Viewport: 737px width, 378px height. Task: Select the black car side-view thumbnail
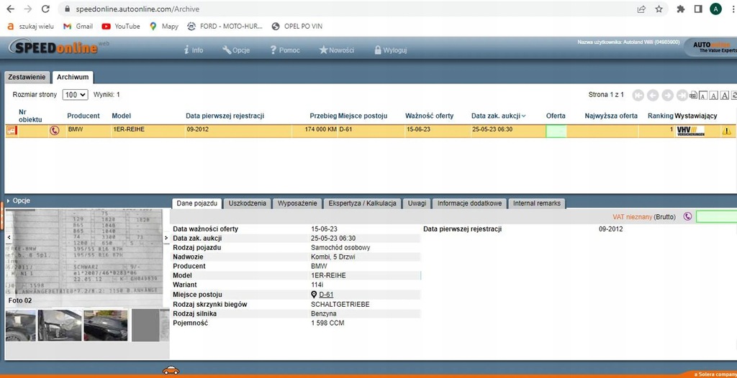106,325
